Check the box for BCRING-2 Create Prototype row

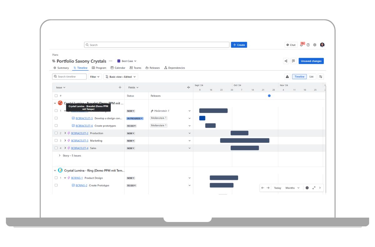point(56,185)
